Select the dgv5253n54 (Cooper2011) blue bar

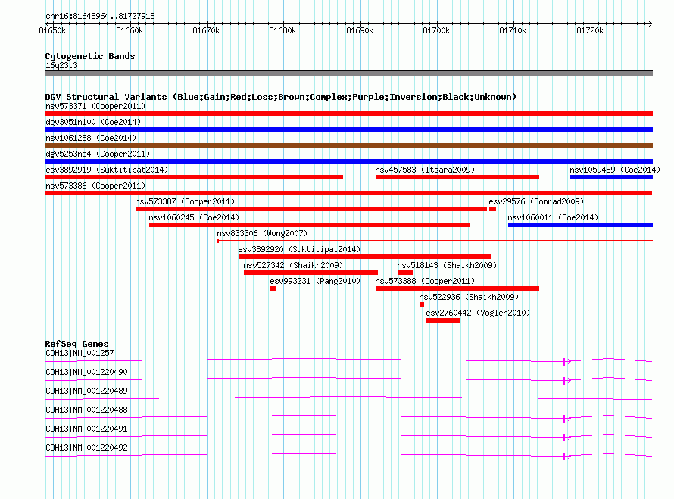click(348, 161)
